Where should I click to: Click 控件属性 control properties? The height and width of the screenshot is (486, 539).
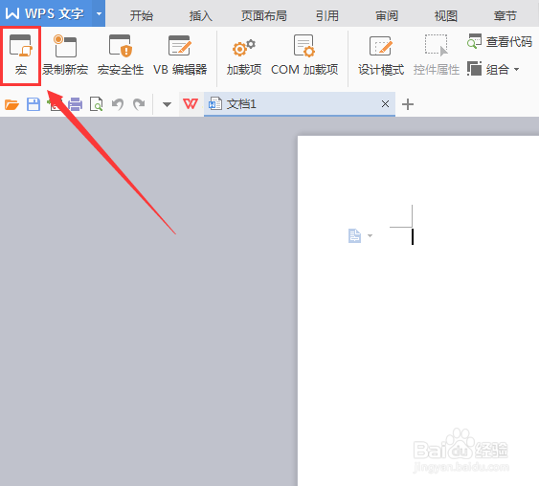437,55
